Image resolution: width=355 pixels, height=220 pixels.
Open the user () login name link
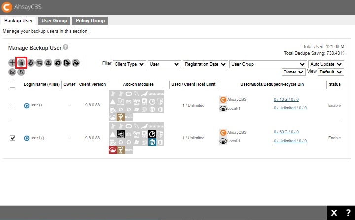coord(36,105)
